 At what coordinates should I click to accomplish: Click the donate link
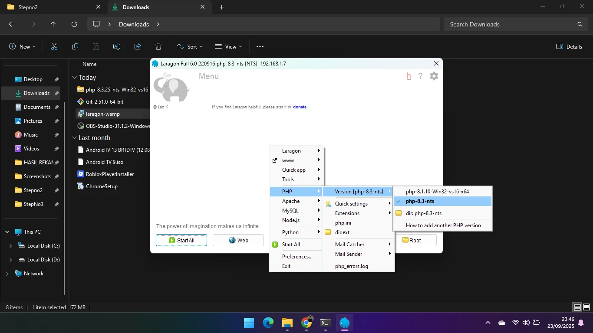pos(300,107)
